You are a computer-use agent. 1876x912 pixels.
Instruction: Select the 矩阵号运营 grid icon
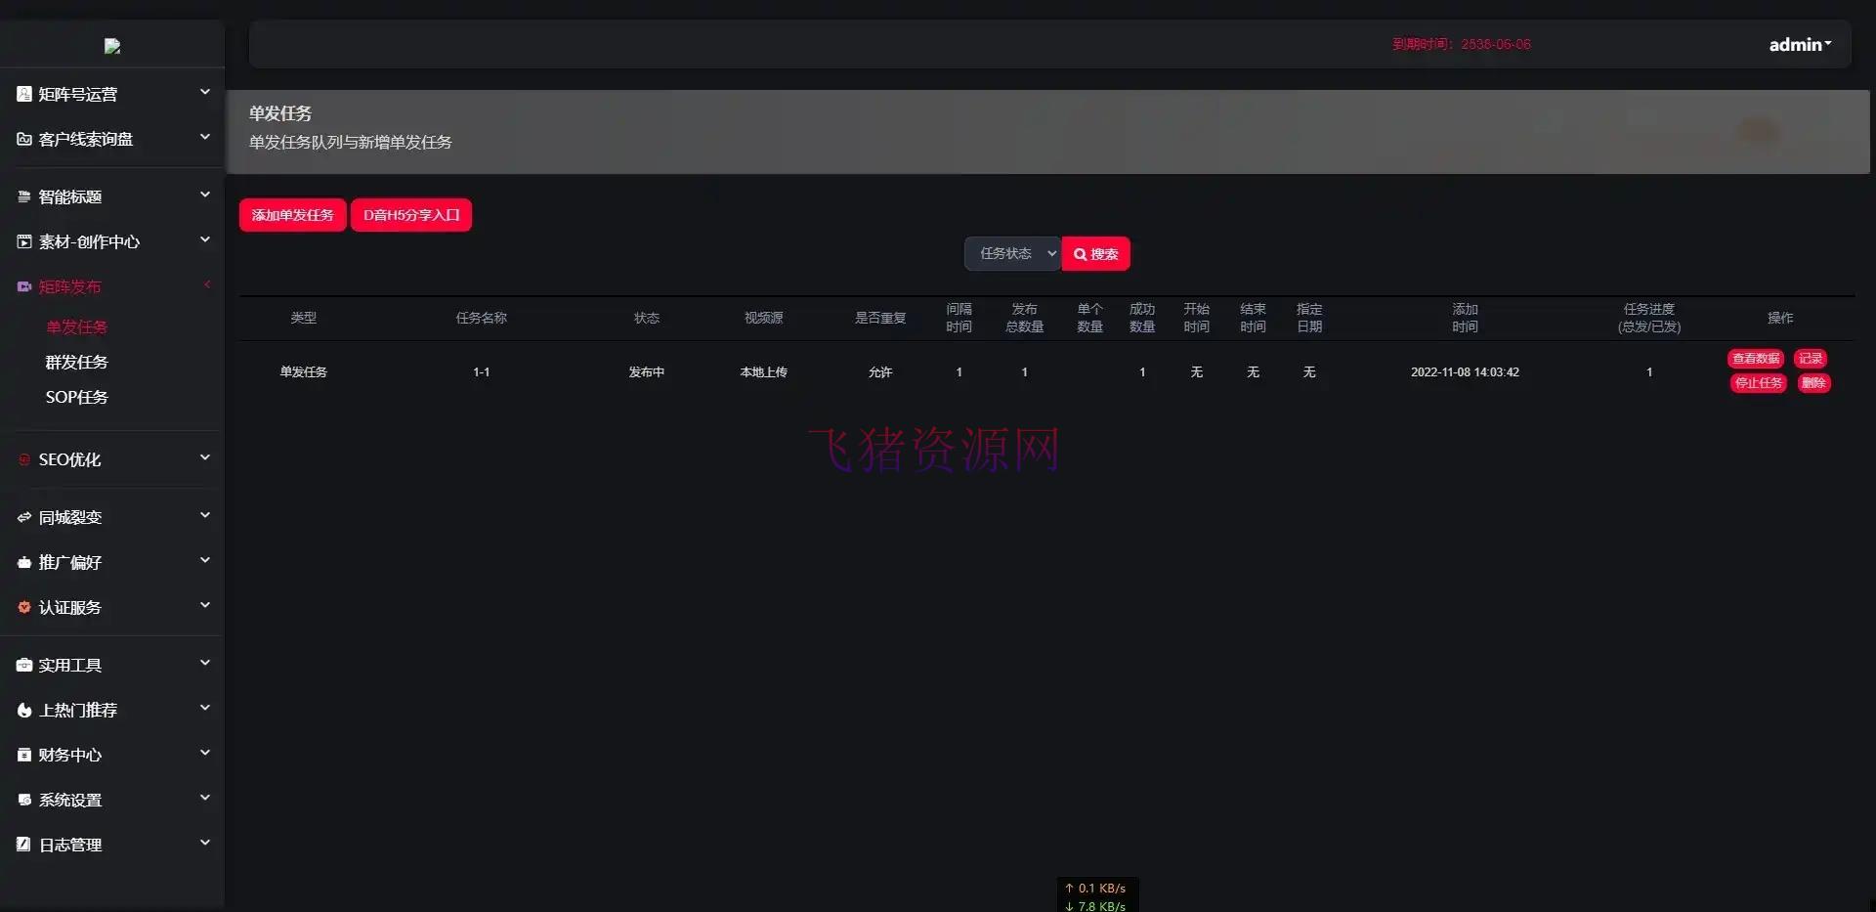[x=23, y=93]
